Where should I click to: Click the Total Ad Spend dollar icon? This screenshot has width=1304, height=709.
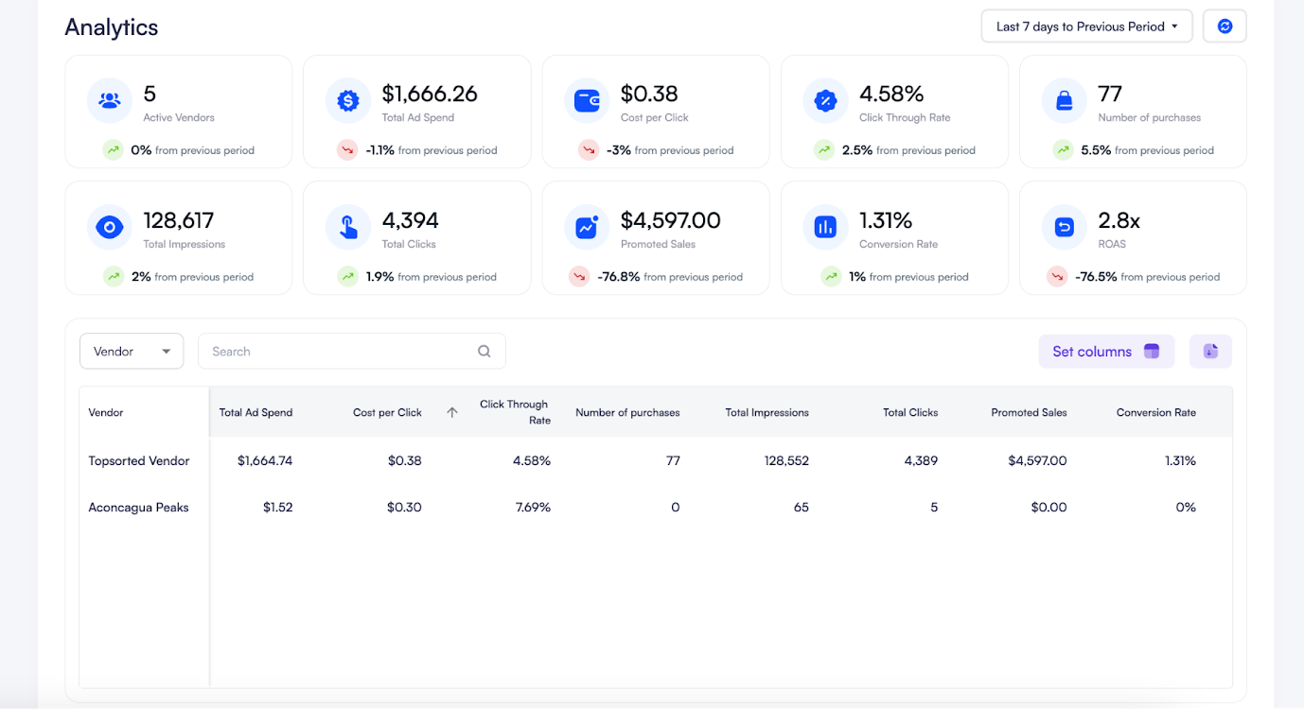347,99
